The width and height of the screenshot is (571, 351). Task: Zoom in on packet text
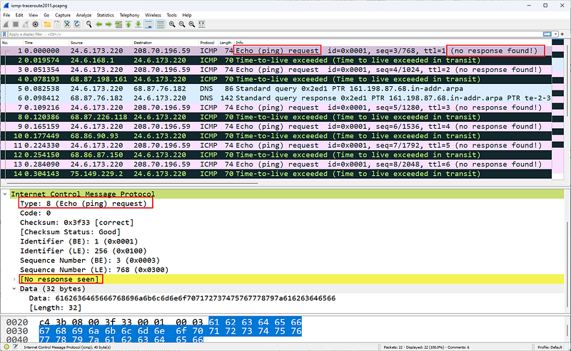[172, 24]
